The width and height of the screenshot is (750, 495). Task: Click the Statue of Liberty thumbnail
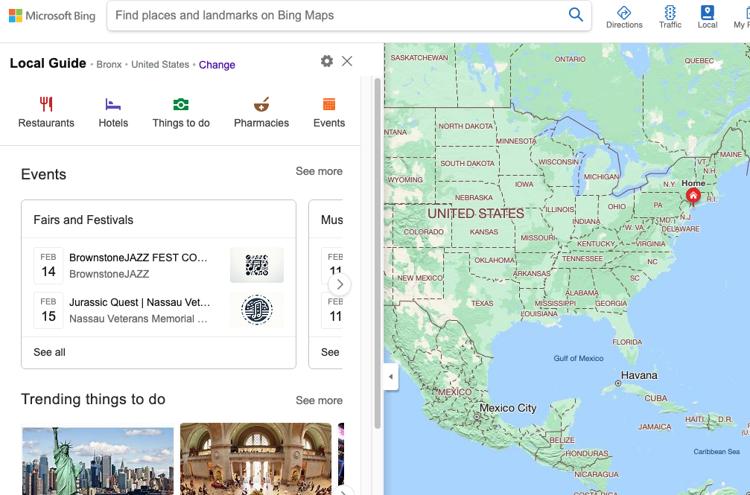click(x=98, y=459)
